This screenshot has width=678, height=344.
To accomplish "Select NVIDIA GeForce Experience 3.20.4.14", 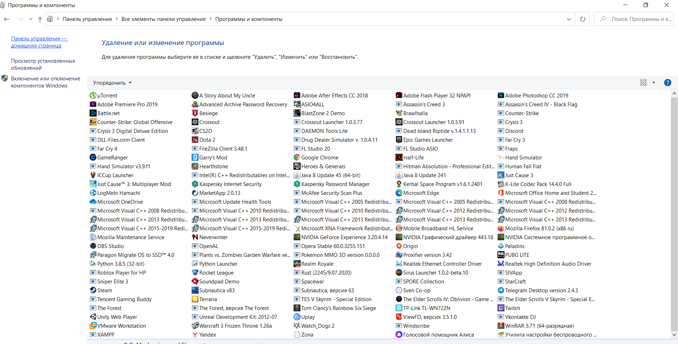I will (x=341, y=237).
